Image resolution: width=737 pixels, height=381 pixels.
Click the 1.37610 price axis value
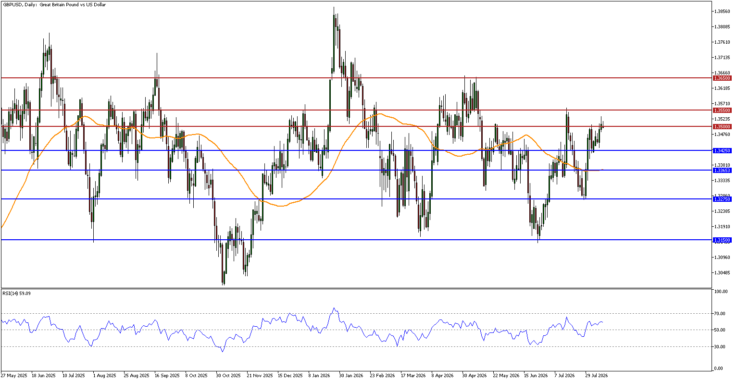pos(723,42)
